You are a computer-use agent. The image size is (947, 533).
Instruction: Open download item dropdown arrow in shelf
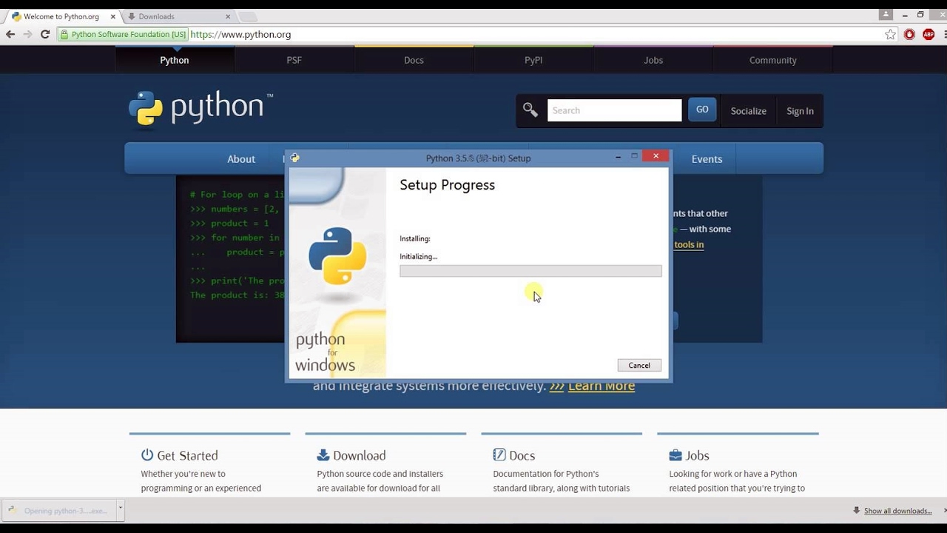pos(120,509)
